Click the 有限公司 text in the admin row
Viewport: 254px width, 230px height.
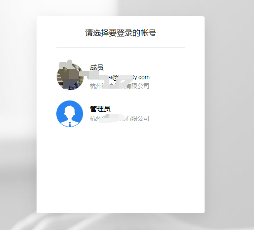pyautogui.click(x=138, y=118)
